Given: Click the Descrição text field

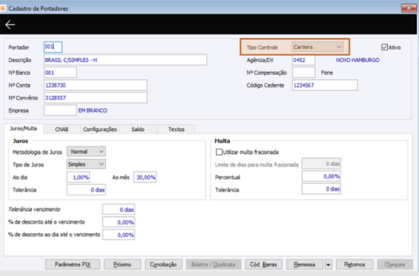Looking at the screenshot, I should (x=125, y=60).
